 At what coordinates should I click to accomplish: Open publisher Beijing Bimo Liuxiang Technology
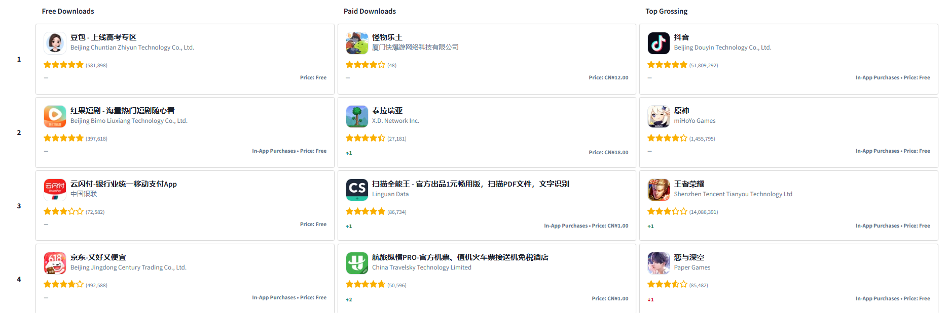[x=129, y=121]
